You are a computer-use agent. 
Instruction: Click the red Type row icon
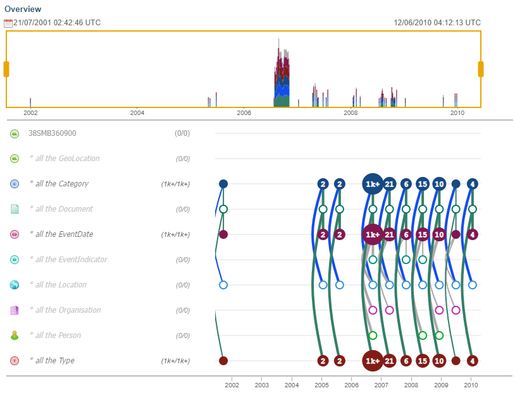pyautogui.click(x=15, y=361)
